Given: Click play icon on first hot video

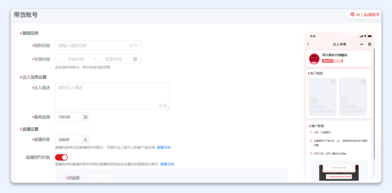Looking at the screenshot, I should pos(332,82).
